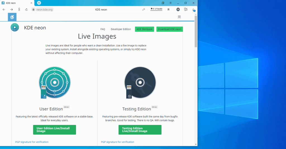This screenshot has height=149, width=286.
Task: Open the Developer Edition navigation link
Action: pyautogui.click(x=121, y=29)
